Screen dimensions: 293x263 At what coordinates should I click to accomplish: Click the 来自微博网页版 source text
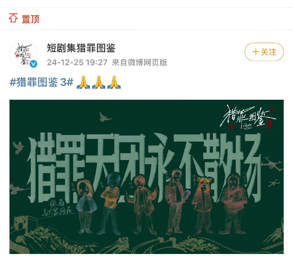coord(140,62)
